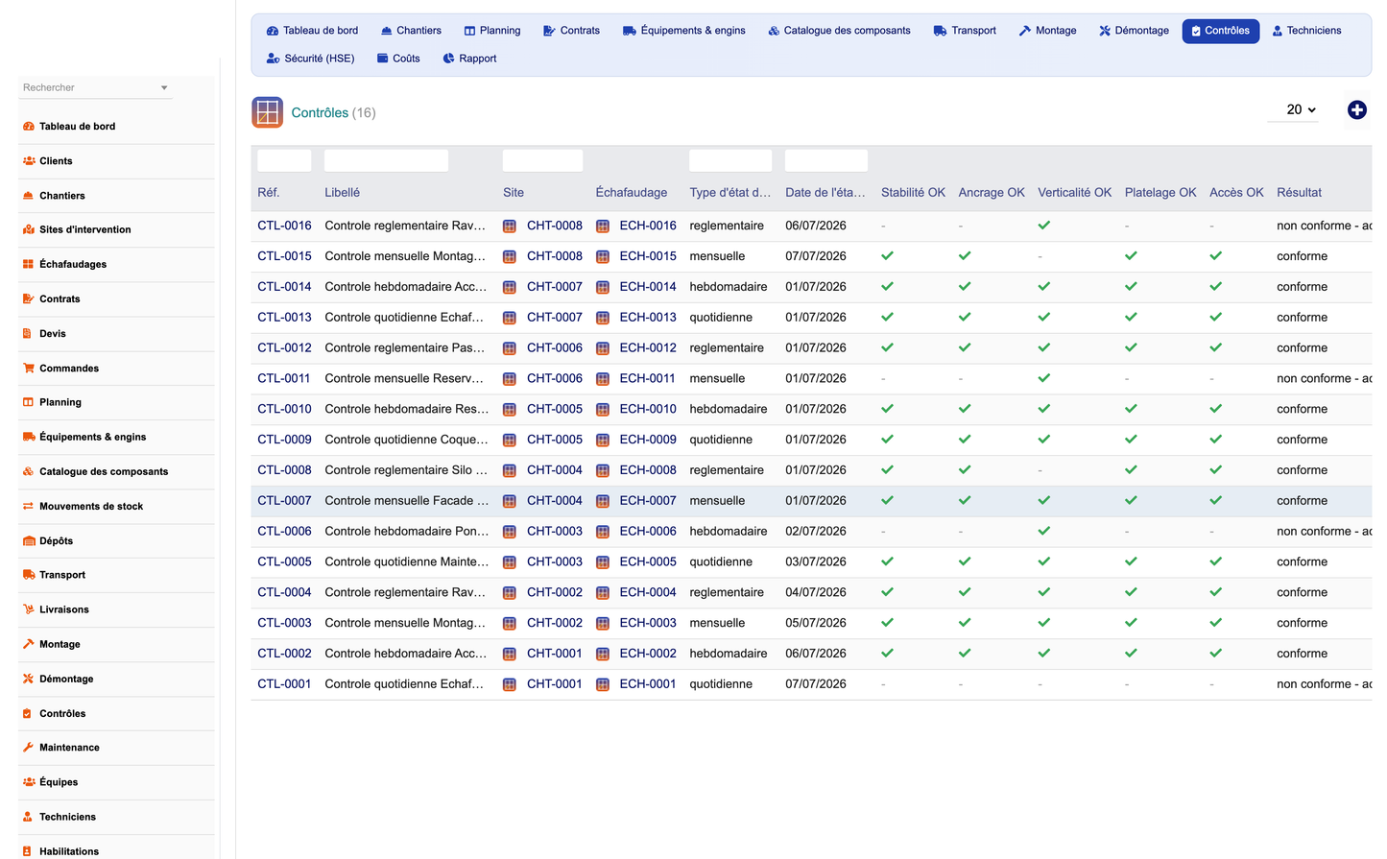
Task: Open the Techniciens top tab
Action: [x=1306, y=31]
